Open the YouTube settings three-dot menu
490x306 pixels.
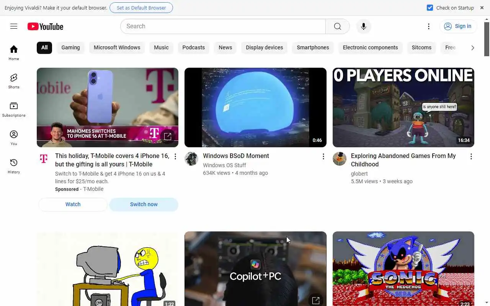coord(429,26)
